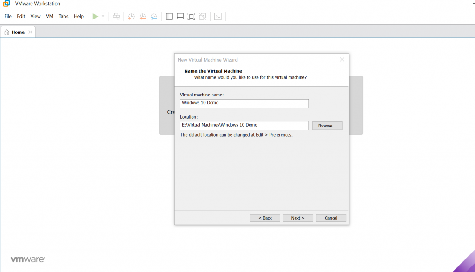Click the green Power On button
This screenshot has height=272, width=475.
click(95, 16)
